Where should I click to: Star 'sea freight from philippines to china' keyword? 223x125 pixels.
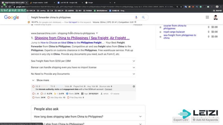[160, 37]
